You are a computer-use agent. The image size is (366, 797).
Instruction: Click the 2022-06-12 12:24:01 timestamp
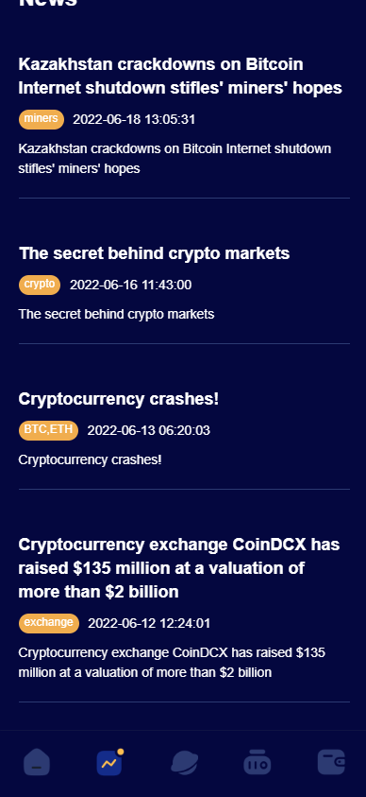tap(149, 623)
